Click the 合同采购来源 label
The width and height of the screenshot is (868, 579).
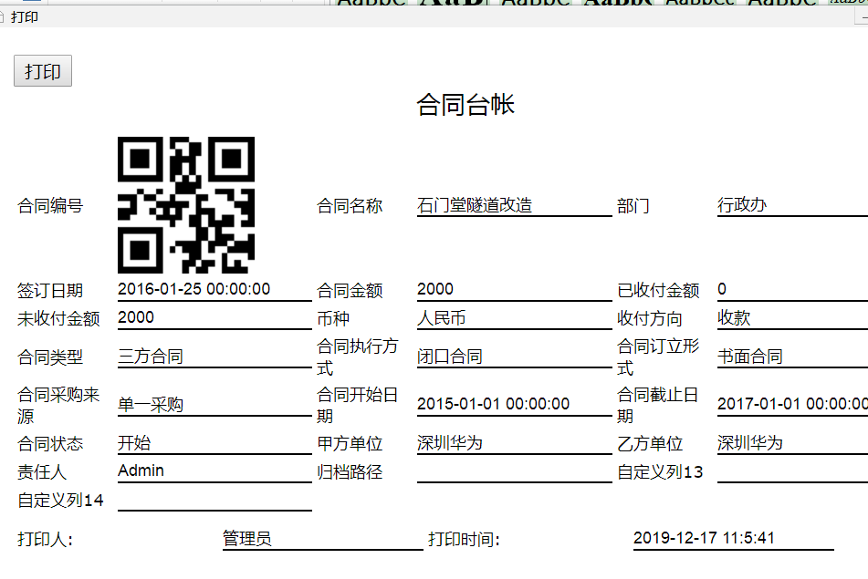coord(58,406)
